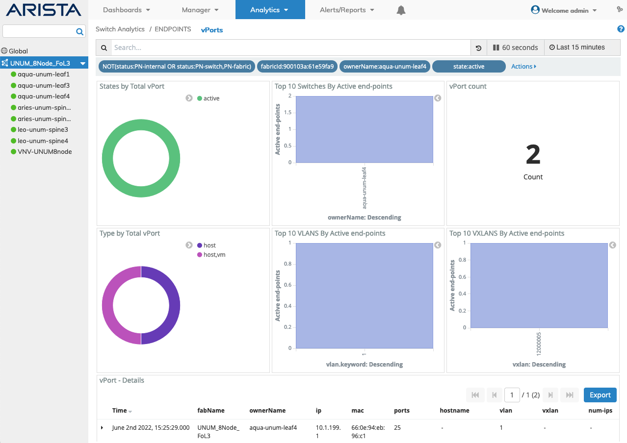The height and width of the screenshot is (443, 627).
Task: Click the fabricId:900103a:61e59fa9 filter pill
Action: coord(297,66)
